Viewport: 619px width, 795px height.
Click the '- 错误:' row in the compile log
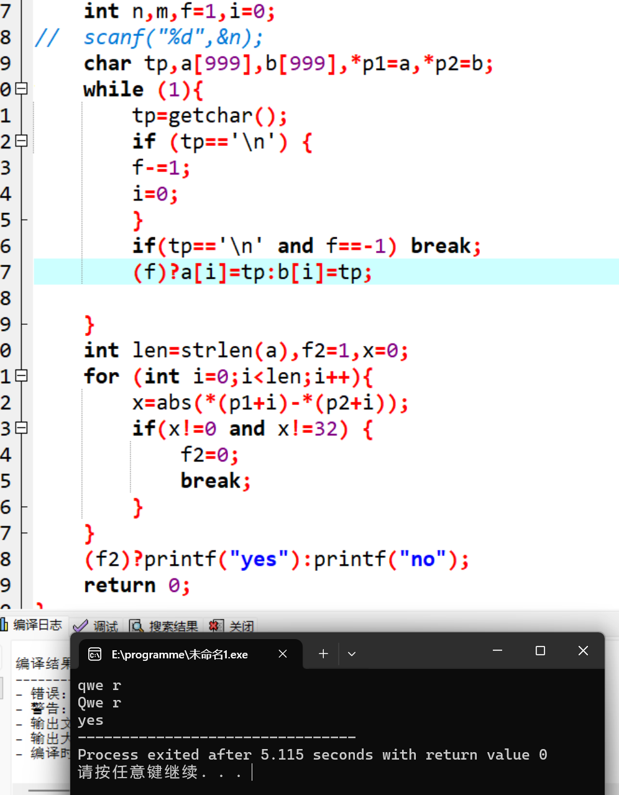(x=42, y=693)
